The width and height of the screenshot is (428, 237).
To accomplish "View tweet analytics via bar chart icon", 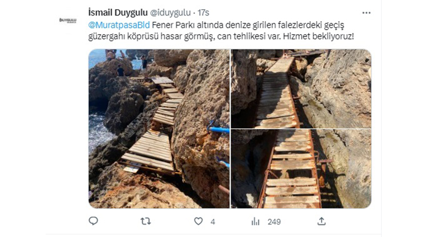I will (256, 221).
